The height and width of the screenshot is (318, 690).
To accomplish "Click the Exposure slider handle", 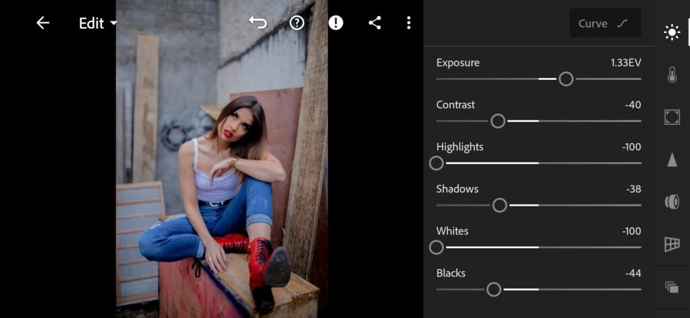I will [566, 79].
